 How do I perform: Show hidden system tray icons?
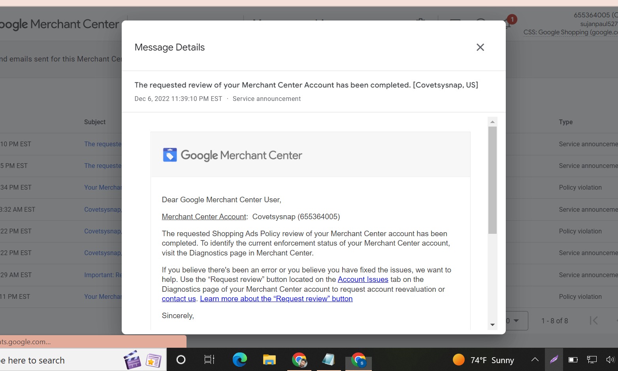(535, 360)
